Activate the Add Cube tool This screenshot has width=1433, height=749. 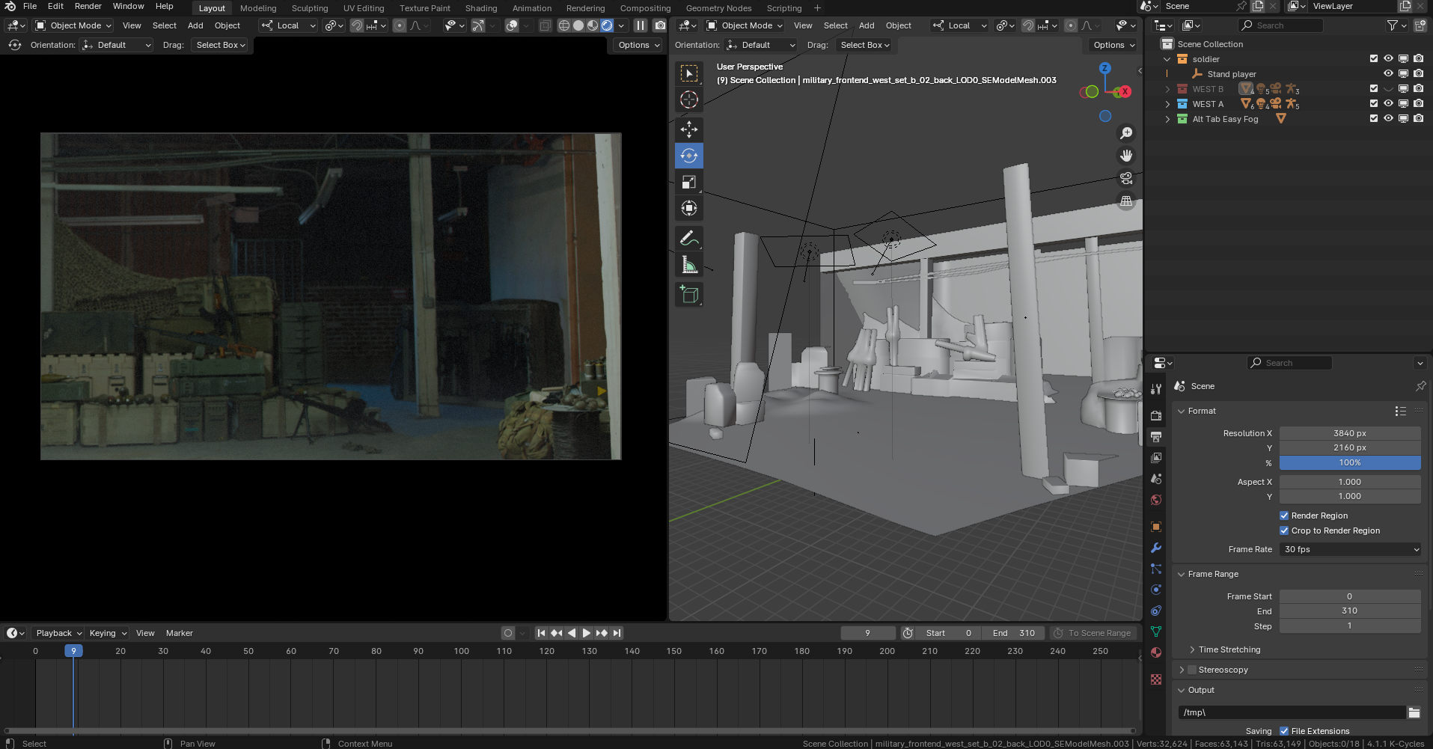(689, 295)
